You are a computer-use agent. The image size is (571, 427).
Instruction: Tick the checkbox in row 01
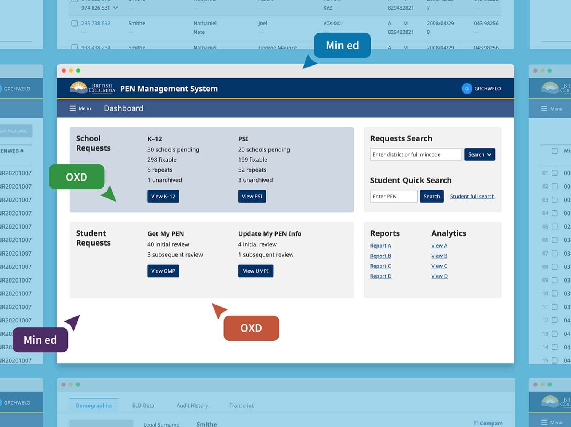[555, 173]
